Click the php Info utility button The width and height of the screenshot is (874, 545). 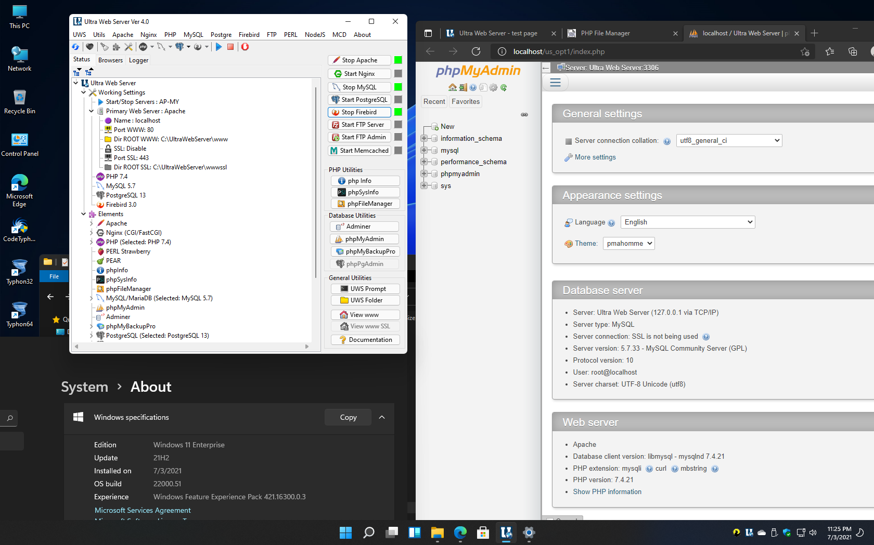[365, 181]
